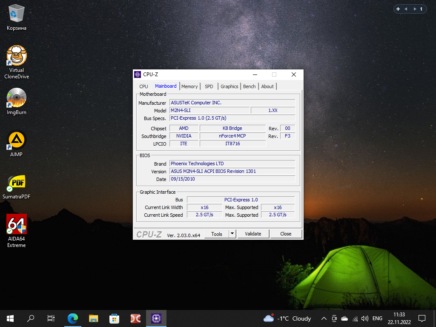436x327 pixels.
Task: Click the K8 Bridge chipset field
Action: [x=232, y=128]
